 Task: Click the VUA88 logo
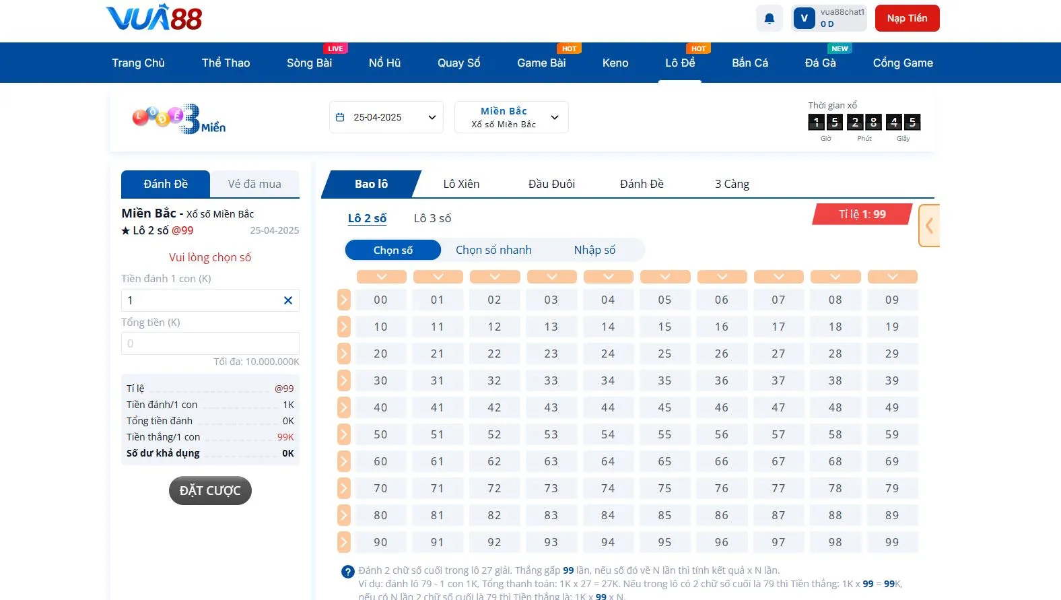point(153,18)
